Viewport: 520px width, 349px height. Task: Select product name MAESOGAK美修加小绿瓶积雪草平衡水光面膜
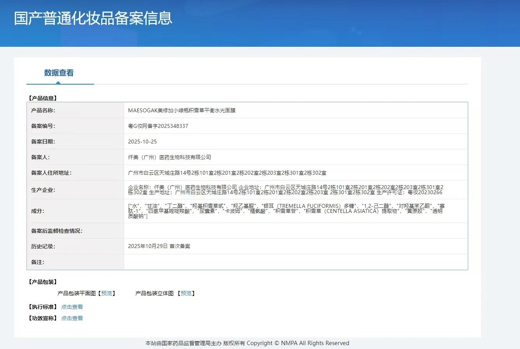click(x=182, y=110)
